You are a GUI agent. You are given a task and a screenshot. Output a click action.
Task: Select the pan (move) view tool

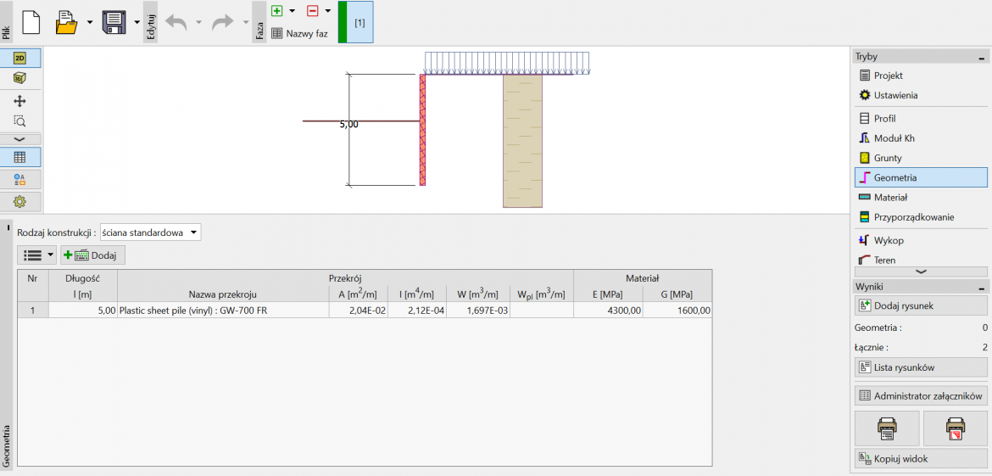click(20, 101)
